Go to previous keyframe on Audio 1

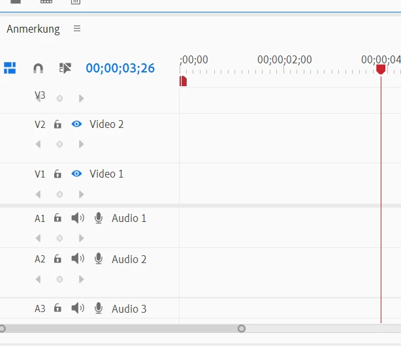[x=38, y=238]
